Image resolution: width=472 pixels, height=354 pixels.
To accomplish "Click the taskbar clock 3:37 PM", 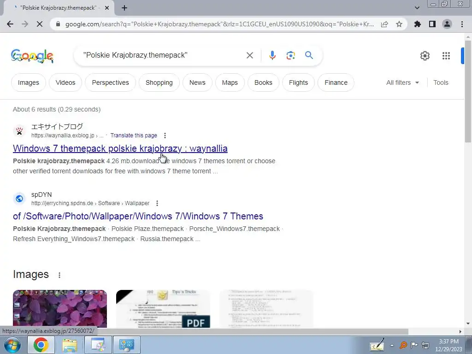I will click(x=448, y=342).
